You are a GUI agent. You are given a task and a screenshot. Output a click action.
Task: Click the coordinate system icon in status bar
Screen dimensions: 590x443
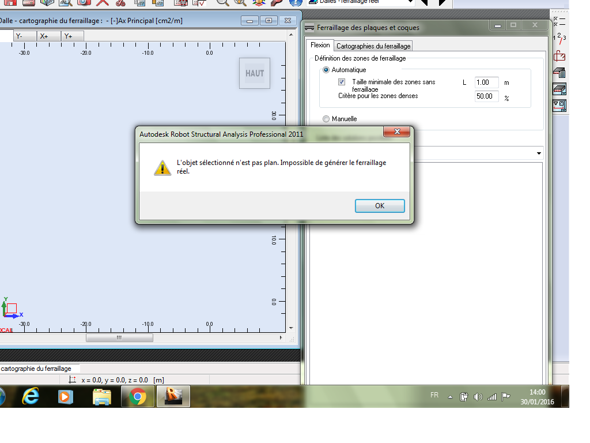tap(72, 380)
